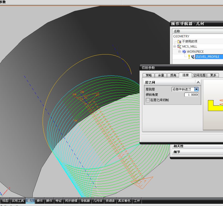Select the ZLEVEL_PROFILE operation
Image resolution: width=223 pixels, height=206 pixels.
click(207, 57)
